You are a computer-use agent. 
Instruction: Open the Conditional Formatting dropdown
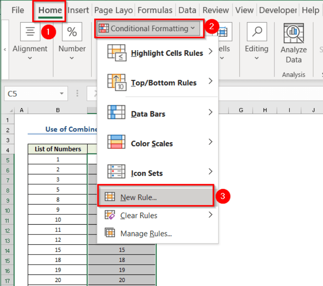pyautogui.click(x=148, y=28)
